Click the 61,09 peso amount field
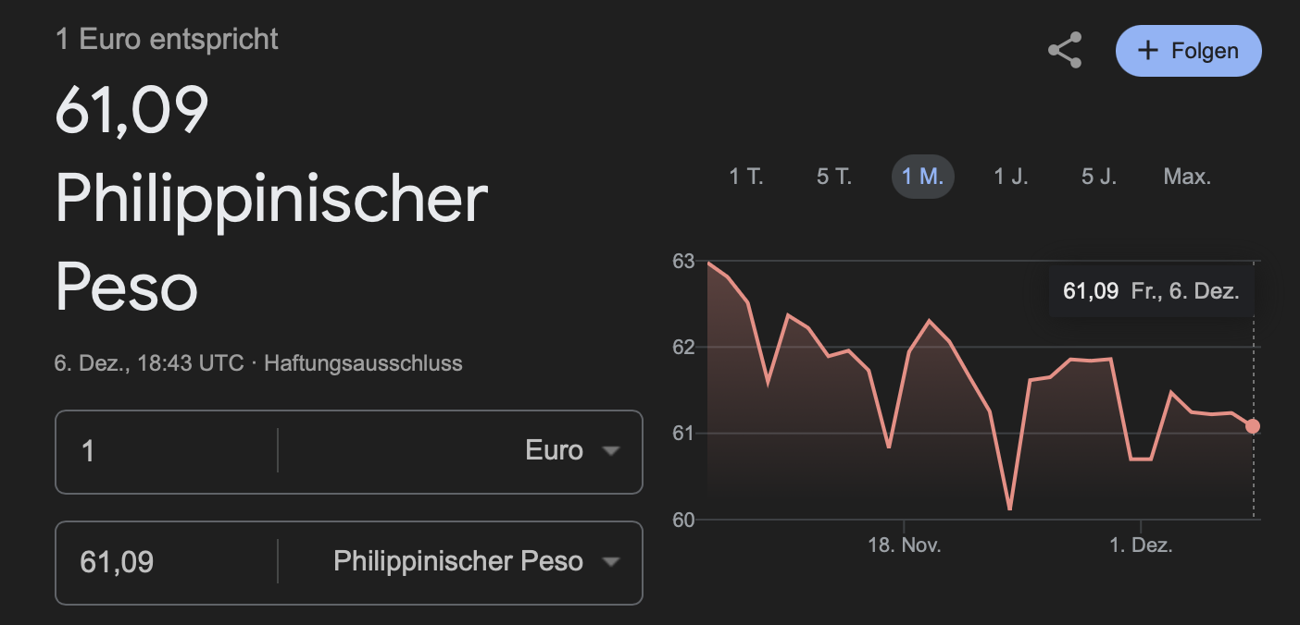 pos(167,562)
